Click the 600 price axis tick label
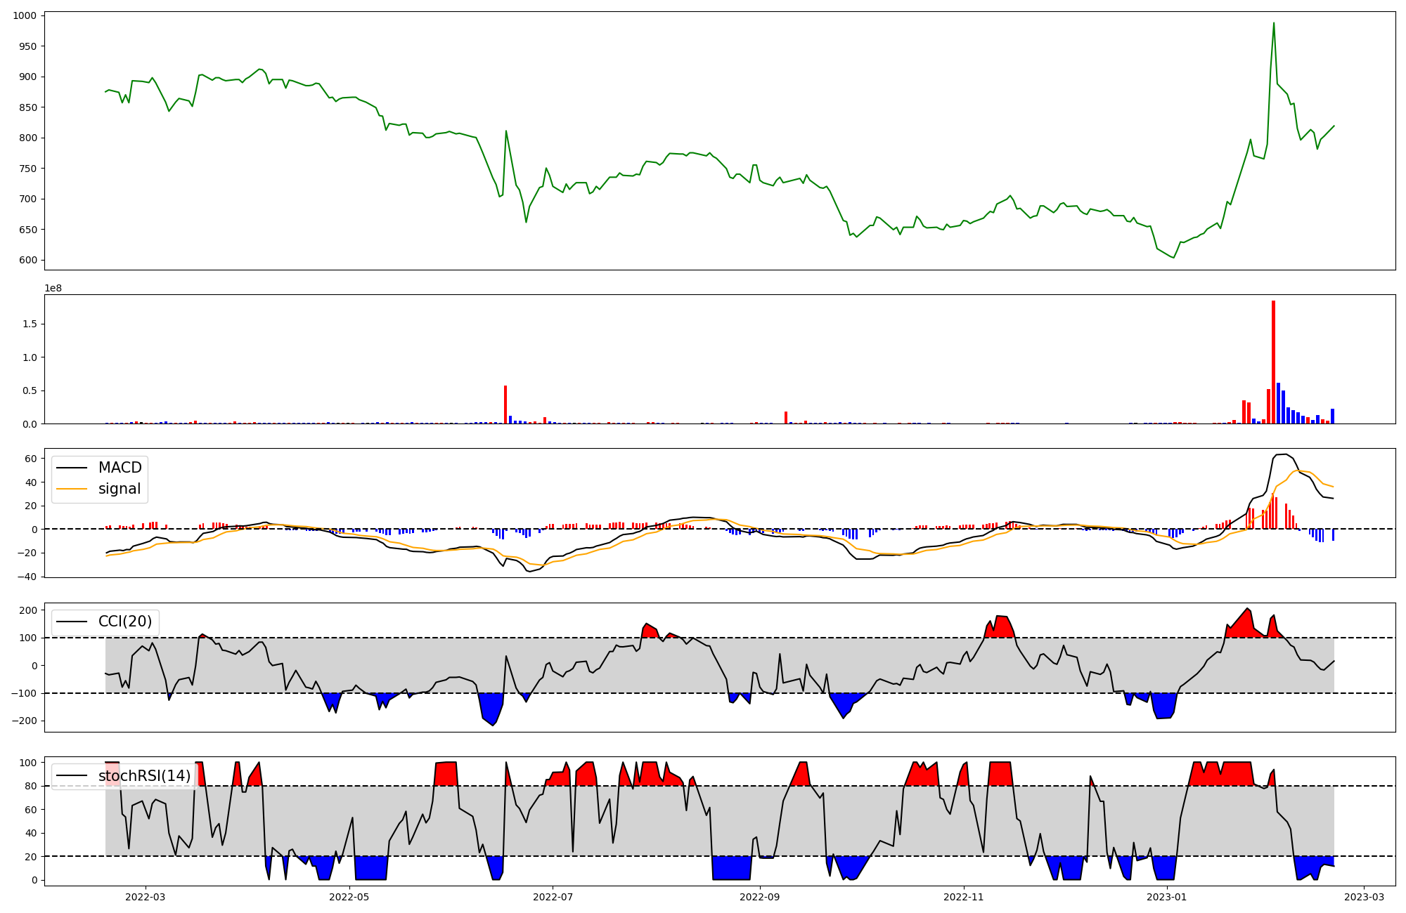 point(29,261)
